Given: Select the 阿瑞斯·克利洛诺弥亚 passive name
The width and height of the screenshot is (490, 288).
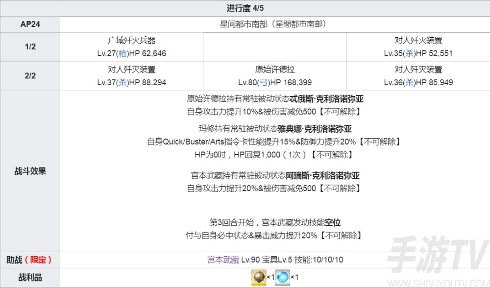Looking at the screenshot, I should (323, 175).
